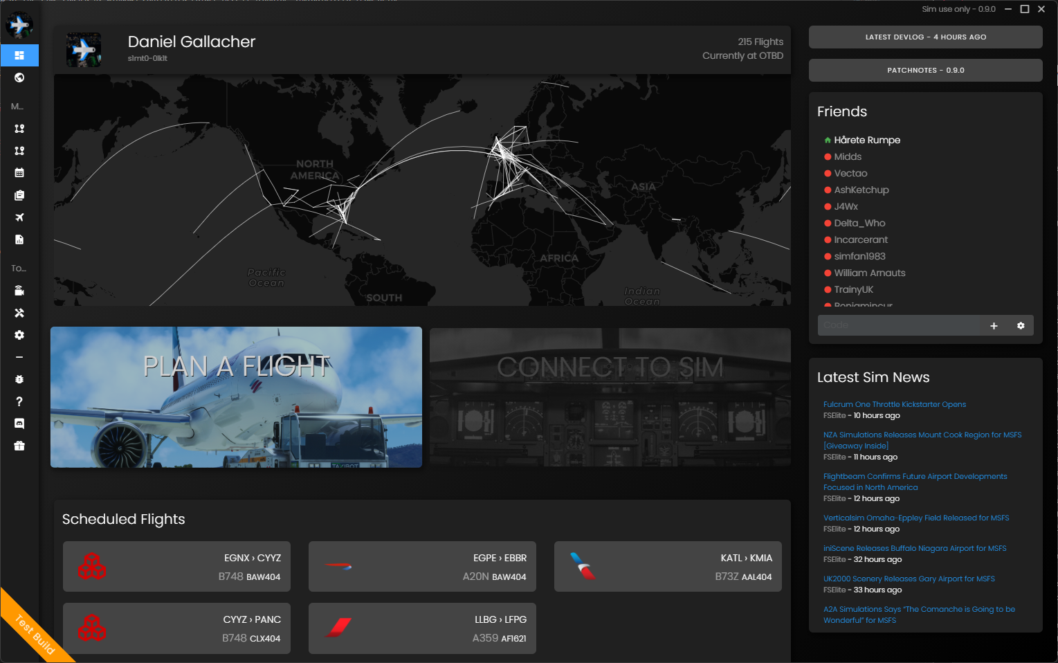Select the EGNX to CYYZ scheduled flight
The width and height of the screenshot is (1058, 663).
point(176,567)
